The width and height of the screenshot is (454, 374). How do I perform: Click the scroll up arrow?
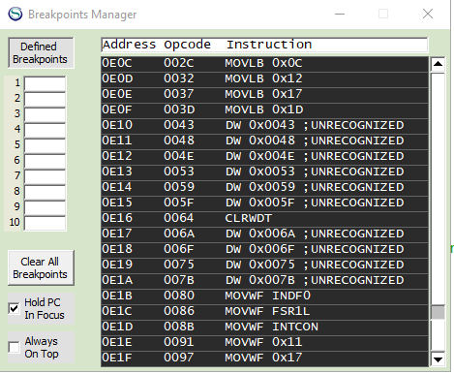[438, 63]
